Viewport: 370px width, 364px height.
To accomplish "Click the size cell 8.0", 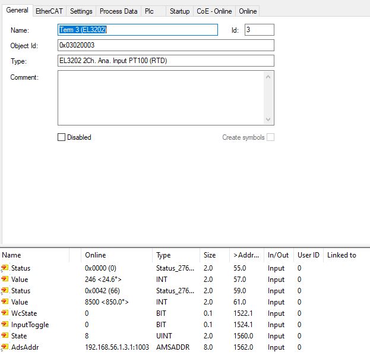I will [208, 347].
